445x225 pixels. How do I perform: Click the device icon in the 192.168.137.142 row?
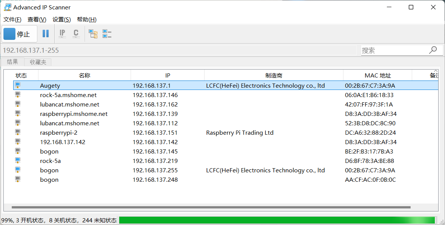pos(18,142)
